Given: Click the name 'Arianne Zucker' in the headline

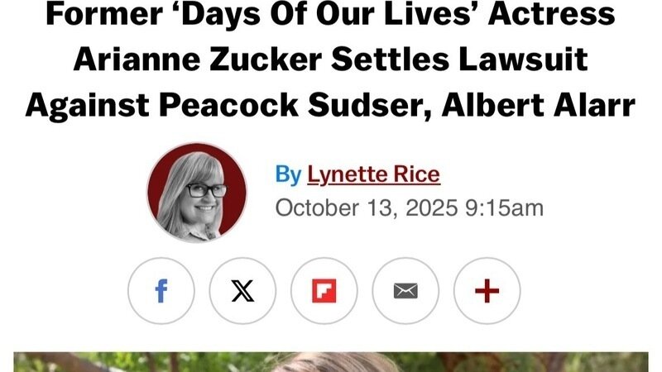Looking at the screenshot, I should [x=198, y=60].
